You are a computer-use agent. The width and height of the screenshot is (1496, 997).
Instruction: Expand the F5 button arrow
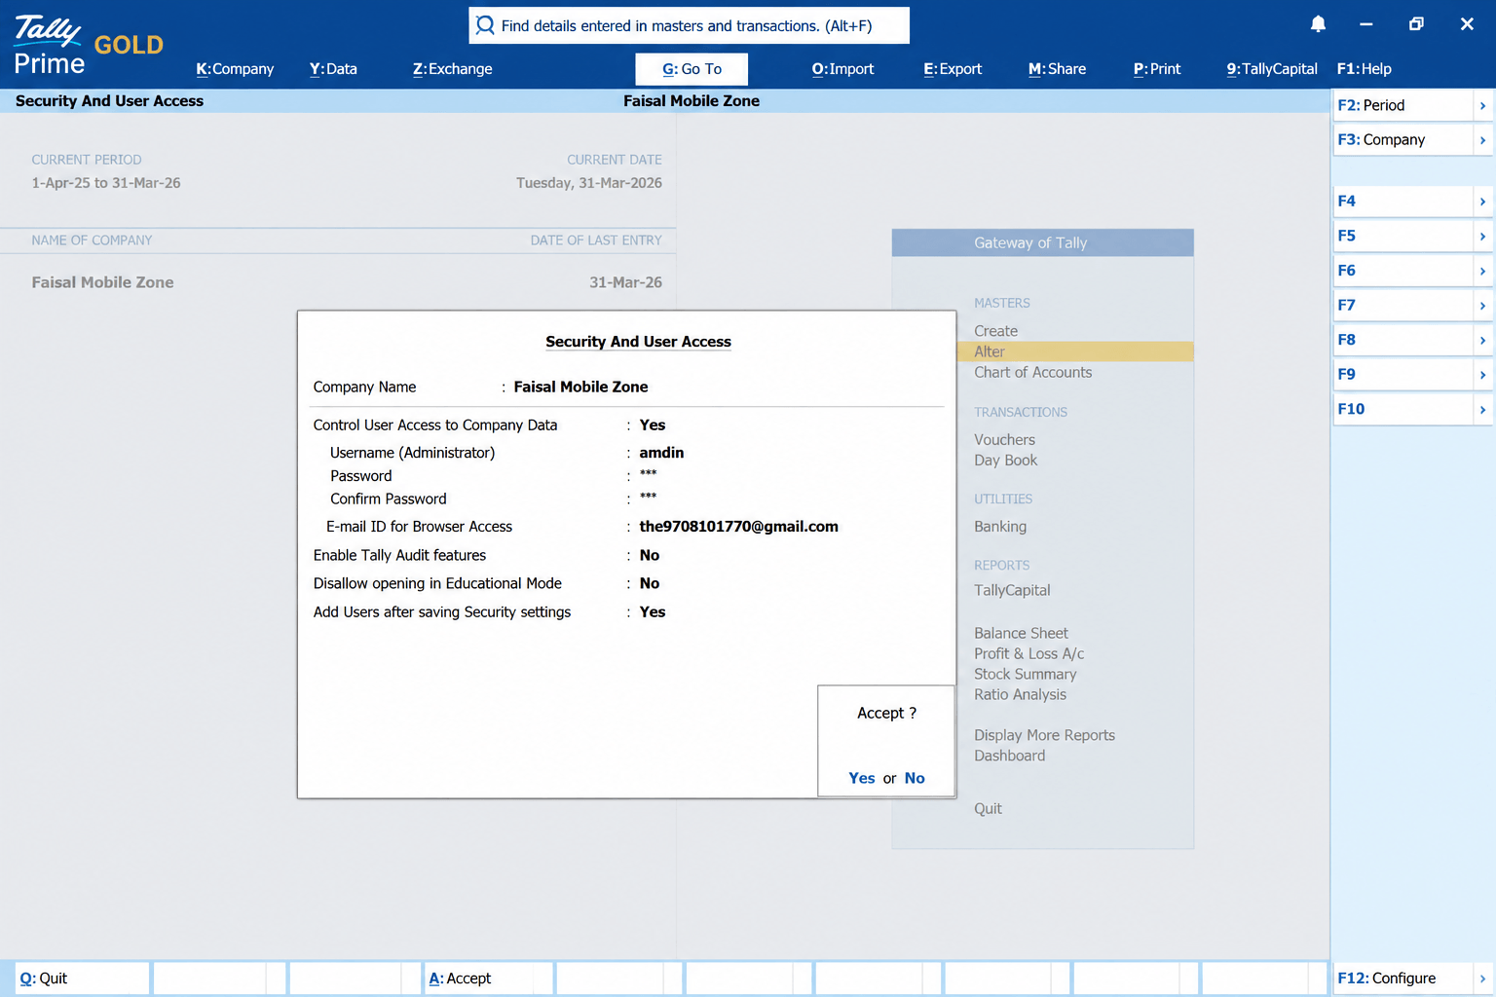[1482, 236]
